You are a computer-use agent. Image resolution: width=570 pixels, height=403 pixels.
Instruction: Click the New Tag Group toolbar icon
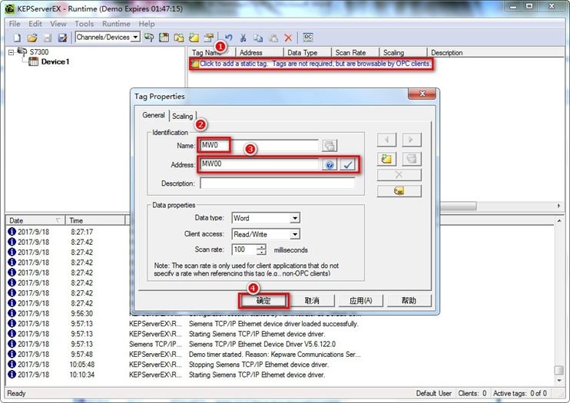[178, 37]
